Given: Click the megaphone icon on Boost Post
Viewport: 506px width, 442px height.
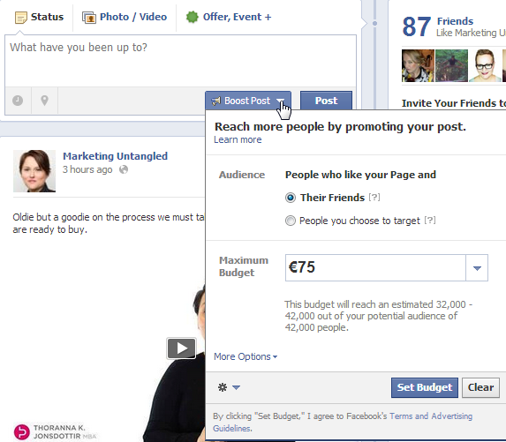Looking at the screenshot, I should click(x=215, y=101).
